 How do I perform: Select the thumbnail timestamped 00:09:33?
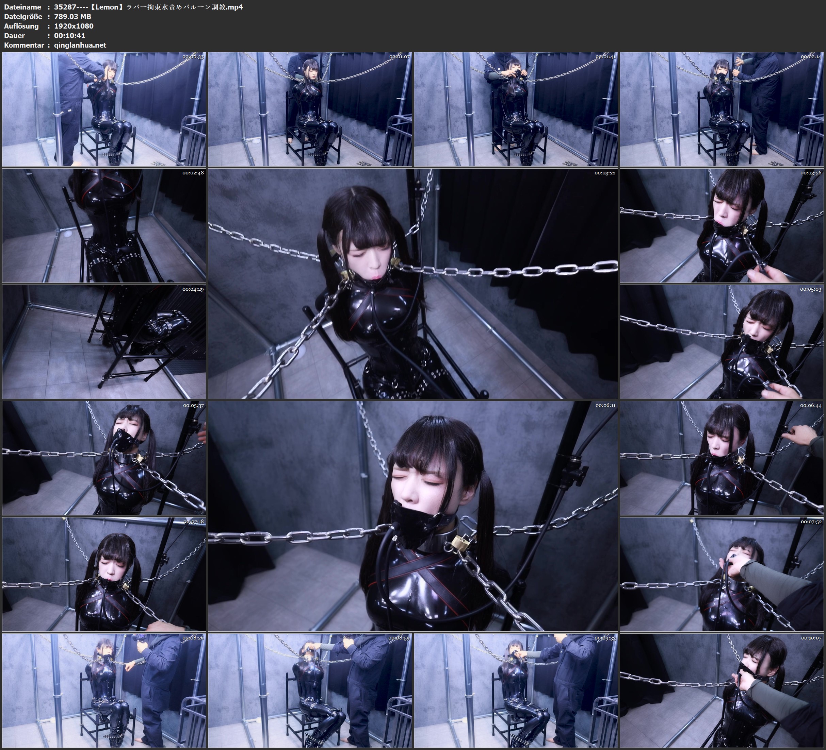[516, 690]
